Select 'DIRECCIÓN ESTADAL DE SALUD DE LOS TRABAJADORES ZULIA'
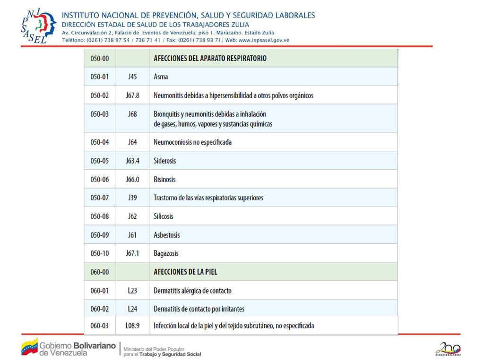This screenshot has width=484, height=363. coord(155,25)
